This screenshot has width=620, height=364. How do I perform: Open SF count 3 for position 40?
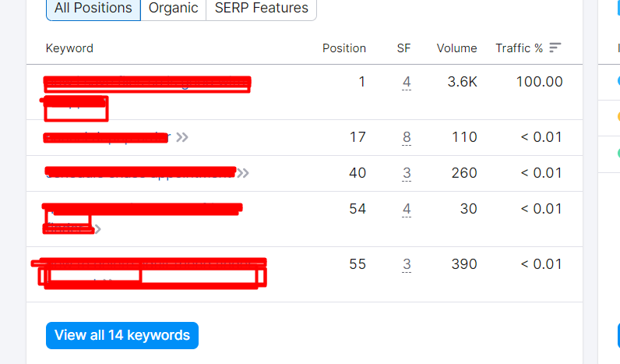(x=407, y=173)
